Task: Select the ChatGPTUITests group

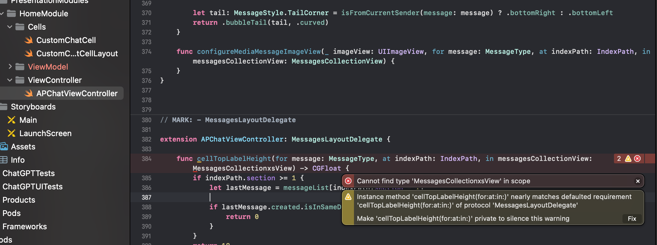Action: (x=32, y=187)
